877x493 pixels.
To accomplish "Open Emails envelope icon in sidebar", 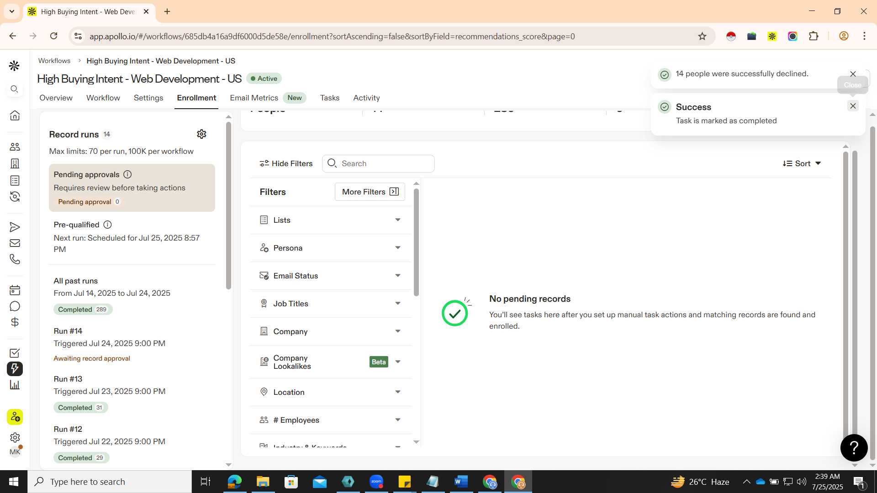I will 15,243.
